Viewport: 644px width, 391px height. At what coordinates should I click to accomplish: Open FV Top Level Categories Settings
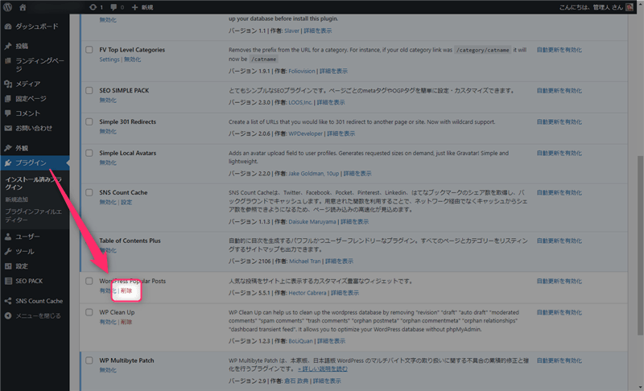pyautogui.click(x=109, y=60)
